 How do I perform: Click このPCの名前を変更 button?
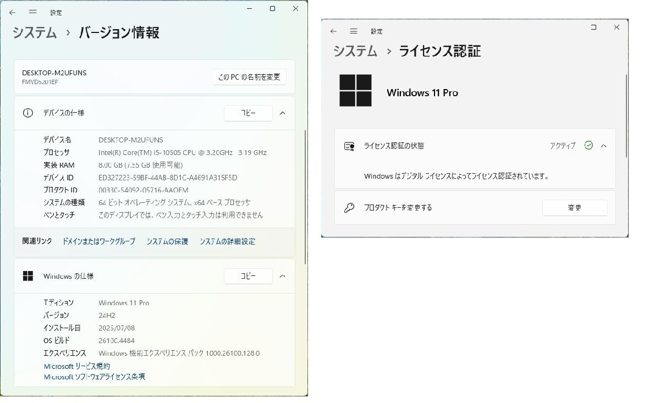(x=249, y=77)
